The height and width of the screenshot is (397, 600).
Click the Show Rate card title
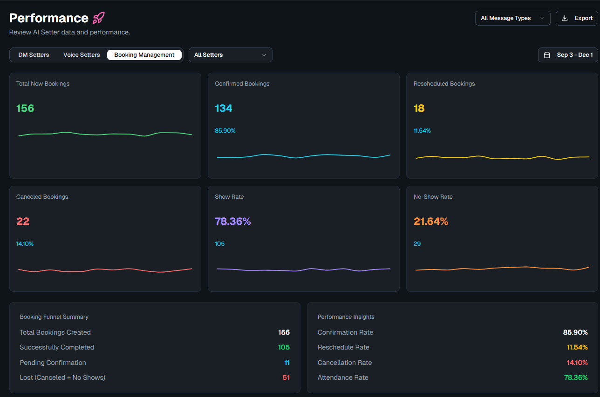point(229,197)
